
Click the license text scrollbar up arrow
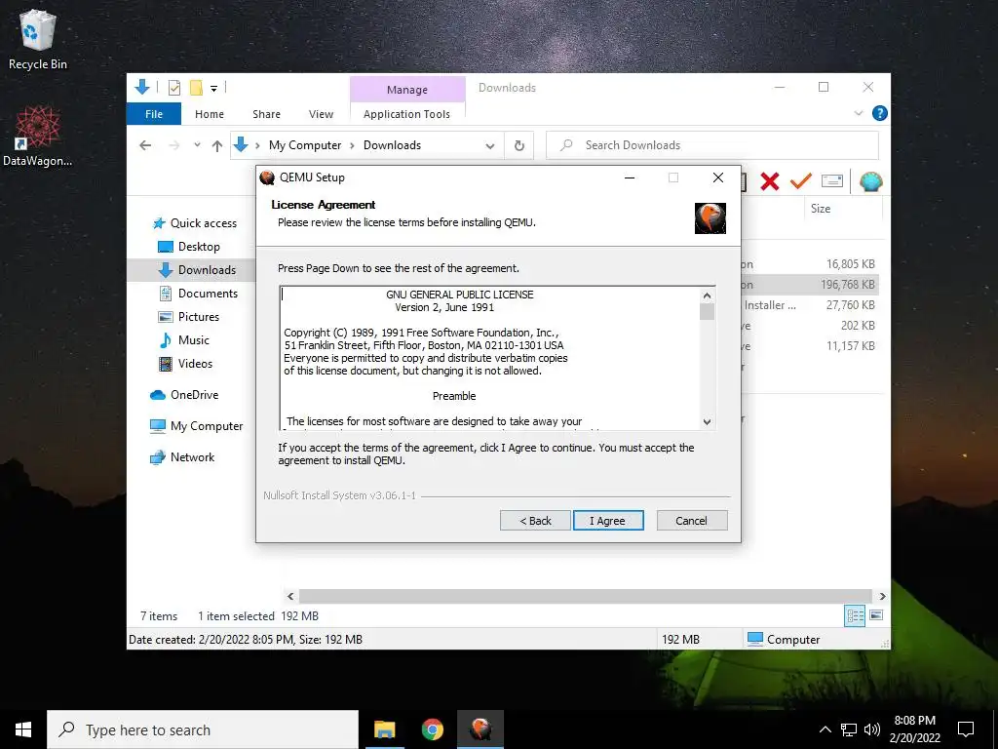pyautogui.click(x=707, y=296)
